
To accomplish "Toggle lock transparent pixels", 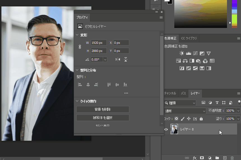I will tap(177, 119).
